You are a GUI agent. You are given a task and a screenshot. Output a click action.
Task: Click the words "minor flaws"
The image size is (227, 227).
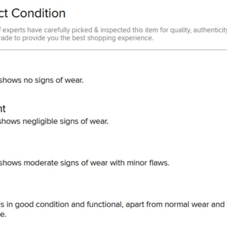coord(148,163)
